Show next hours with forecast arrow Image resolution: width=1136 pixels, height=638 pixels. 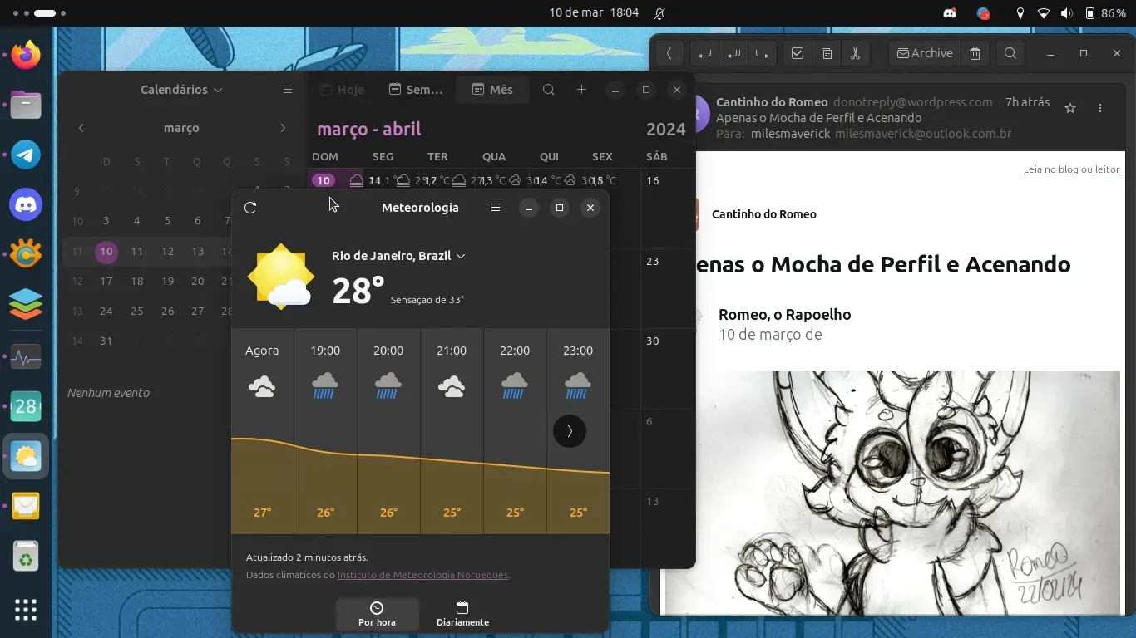[x=570, y=431]
